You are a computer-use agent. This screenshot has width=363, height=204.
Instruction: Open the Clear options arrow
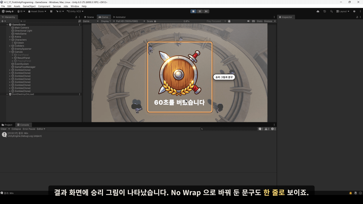(9, 129)
